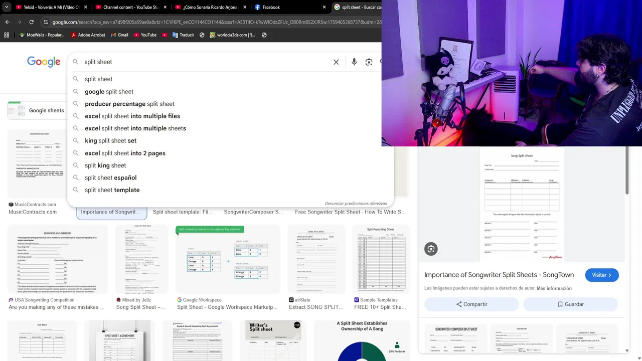Viewport: 642px width, 361px height.
Task: Open MoeWalls bookmark
Action: click(42, 35)
